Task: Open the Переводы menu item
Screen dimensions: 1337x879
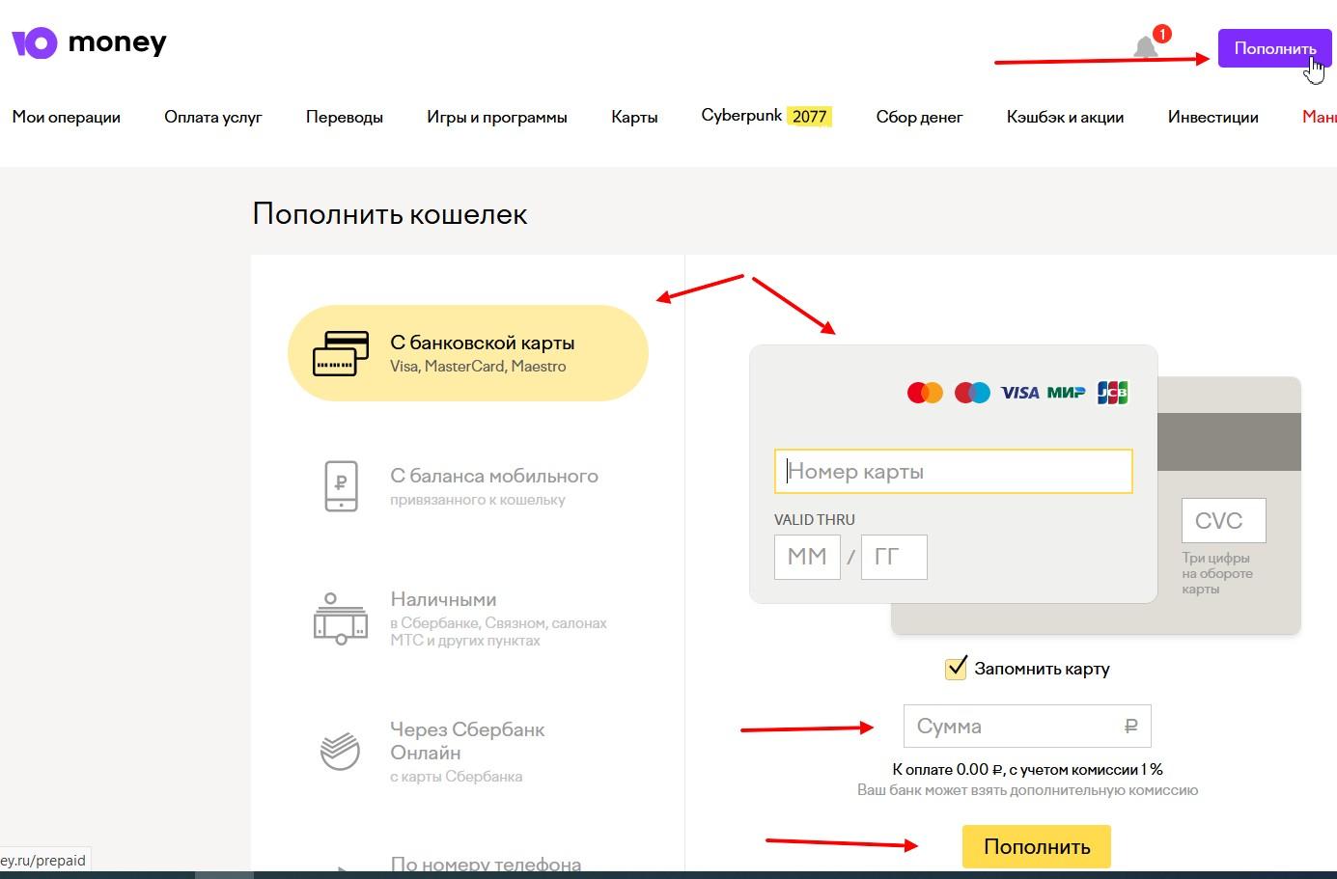Action: 345,117
